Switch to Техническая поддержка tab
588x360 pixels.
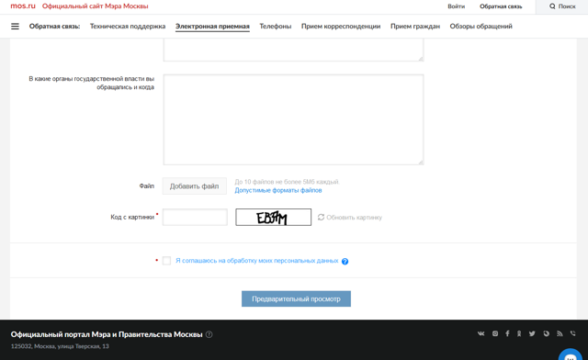pos(128,27)
